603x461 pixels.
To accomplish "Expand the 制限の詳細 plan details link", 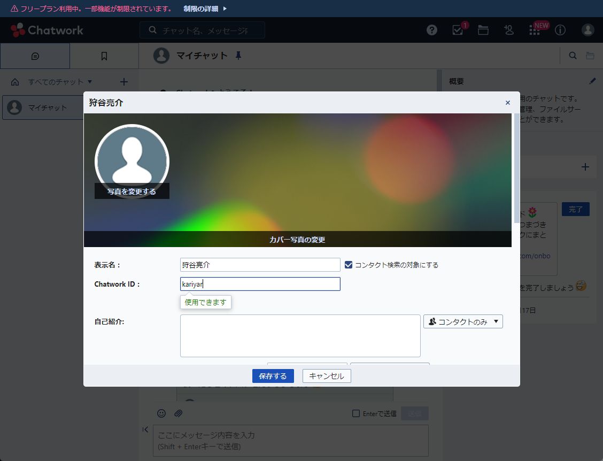I will 205,9.
